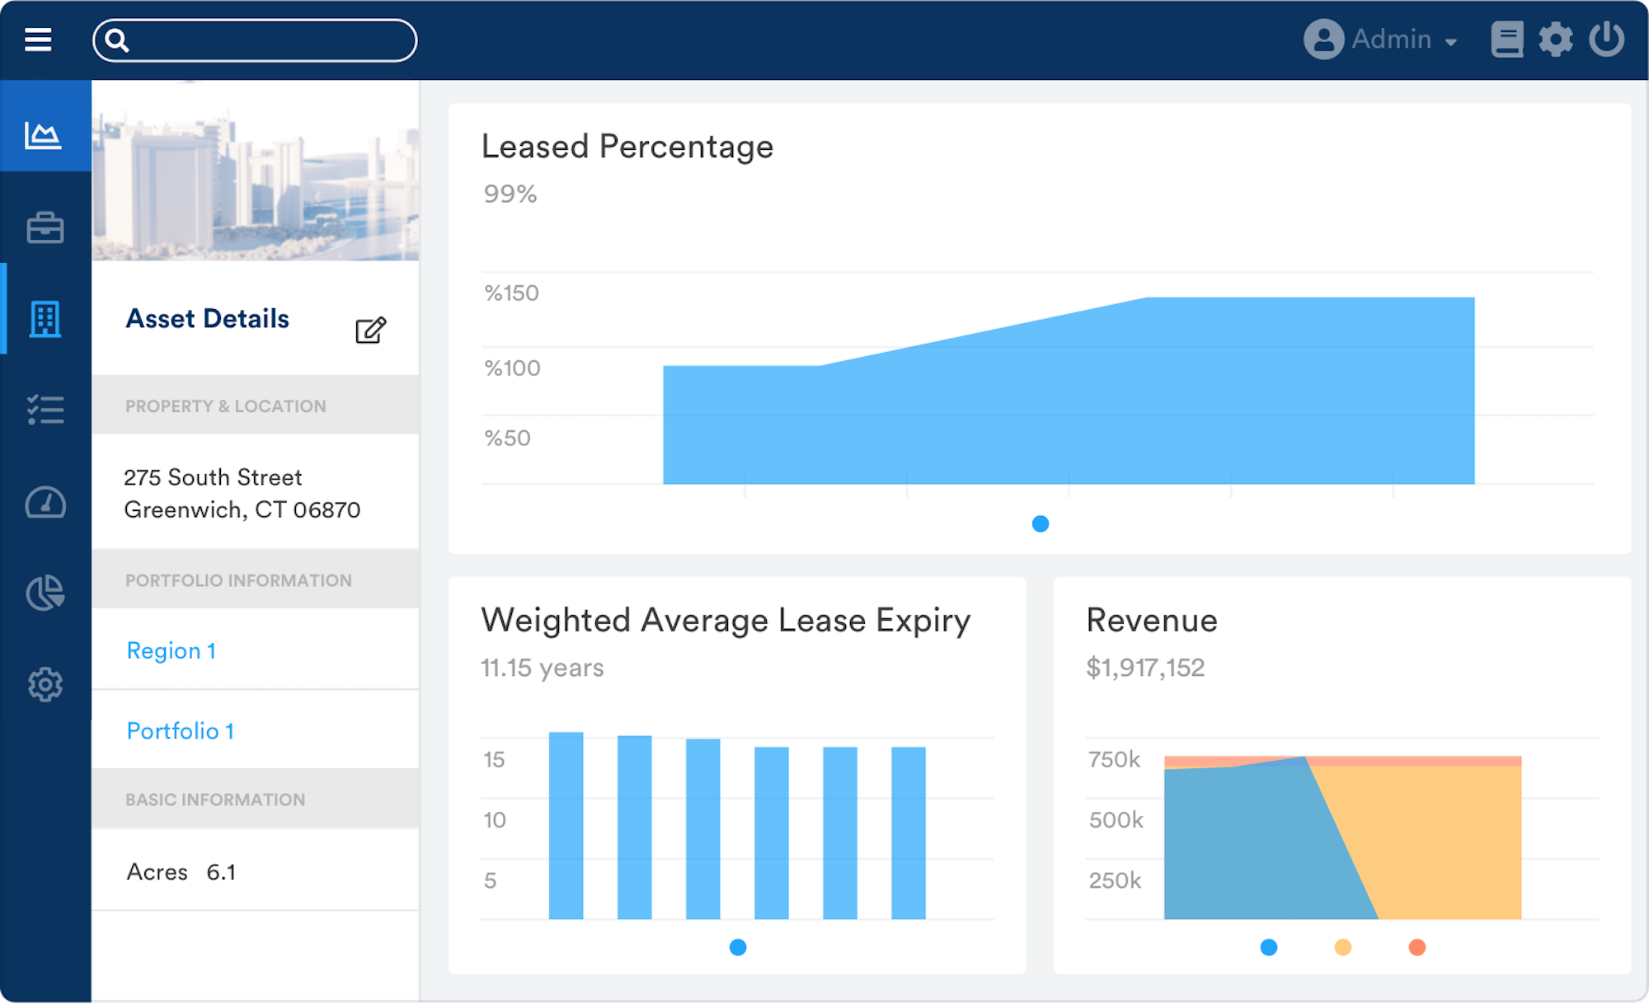This screenshot has width=1649, height=1004.
Task: Select the Property & Location section header
Action: pos(225,406)
